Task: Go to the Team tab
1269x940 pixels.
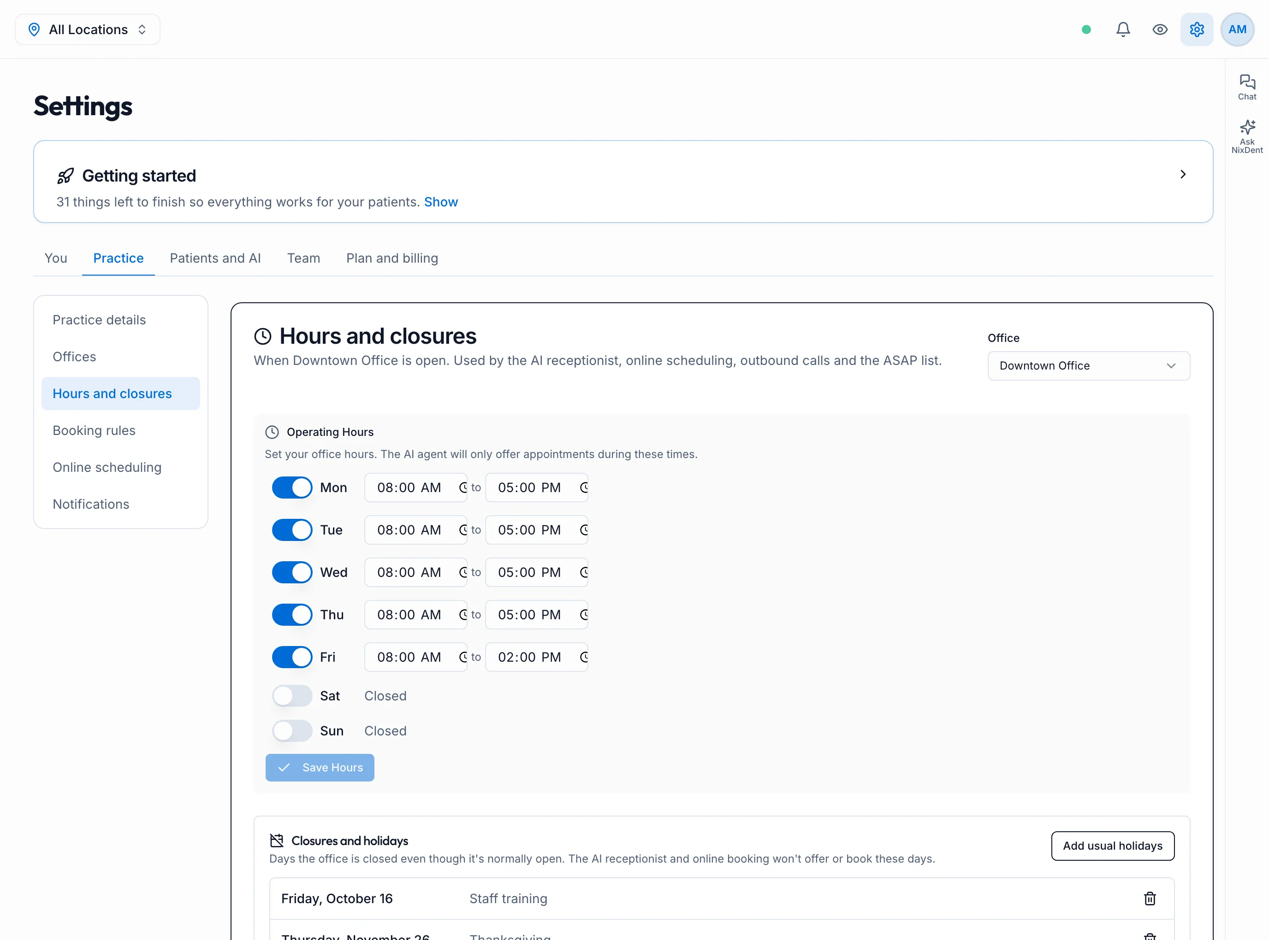Action: pos(303,258)
